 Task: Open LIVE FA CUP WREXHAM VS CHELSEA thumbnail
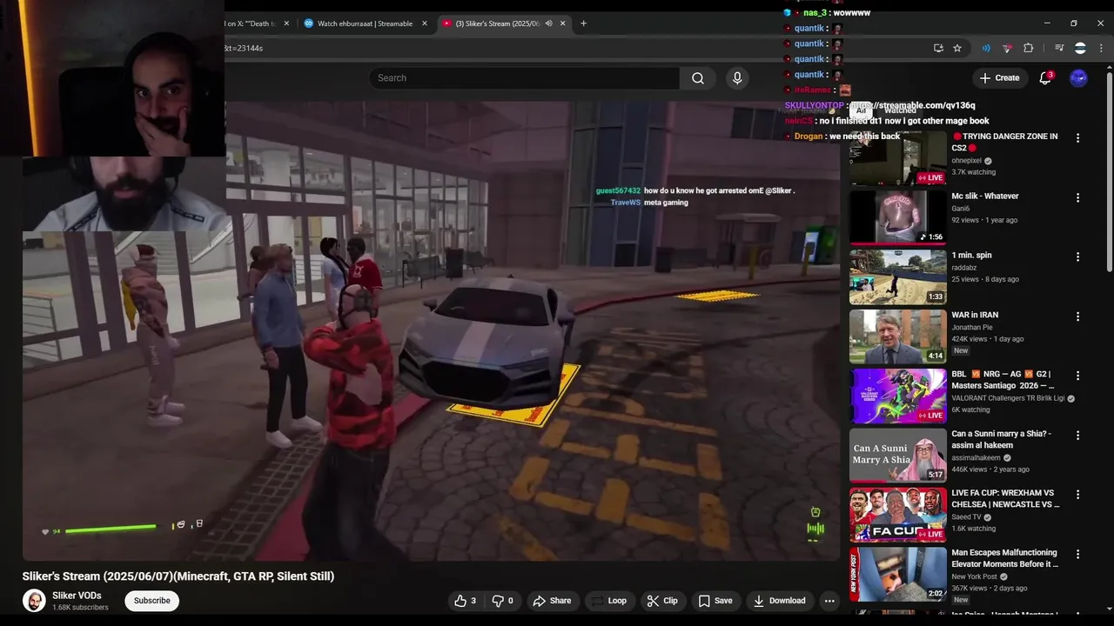tap(897, 515)
